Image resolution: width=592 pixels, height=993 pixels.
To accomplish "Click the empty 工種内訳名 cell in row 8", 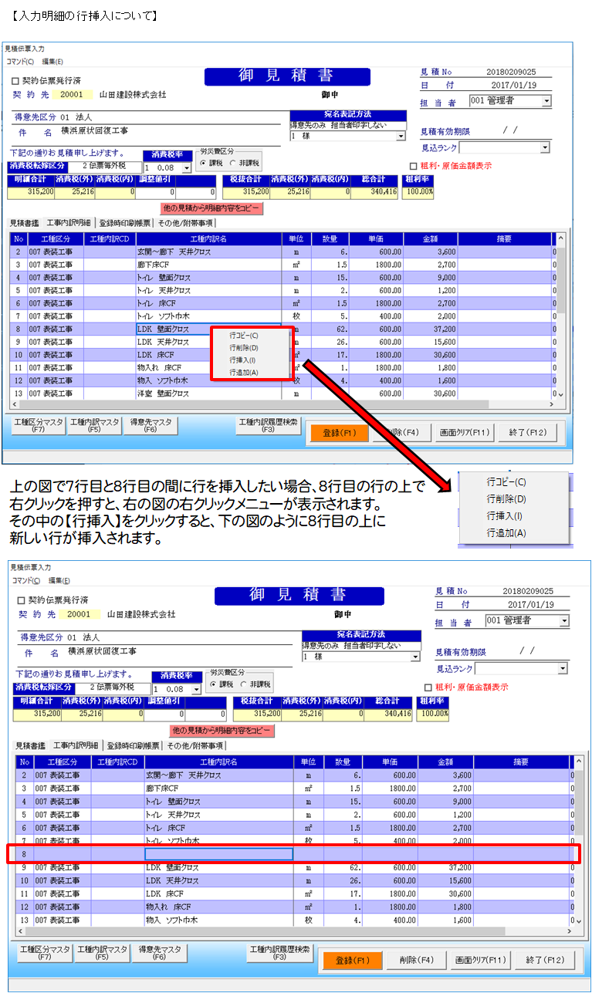I will pos(219,853).
